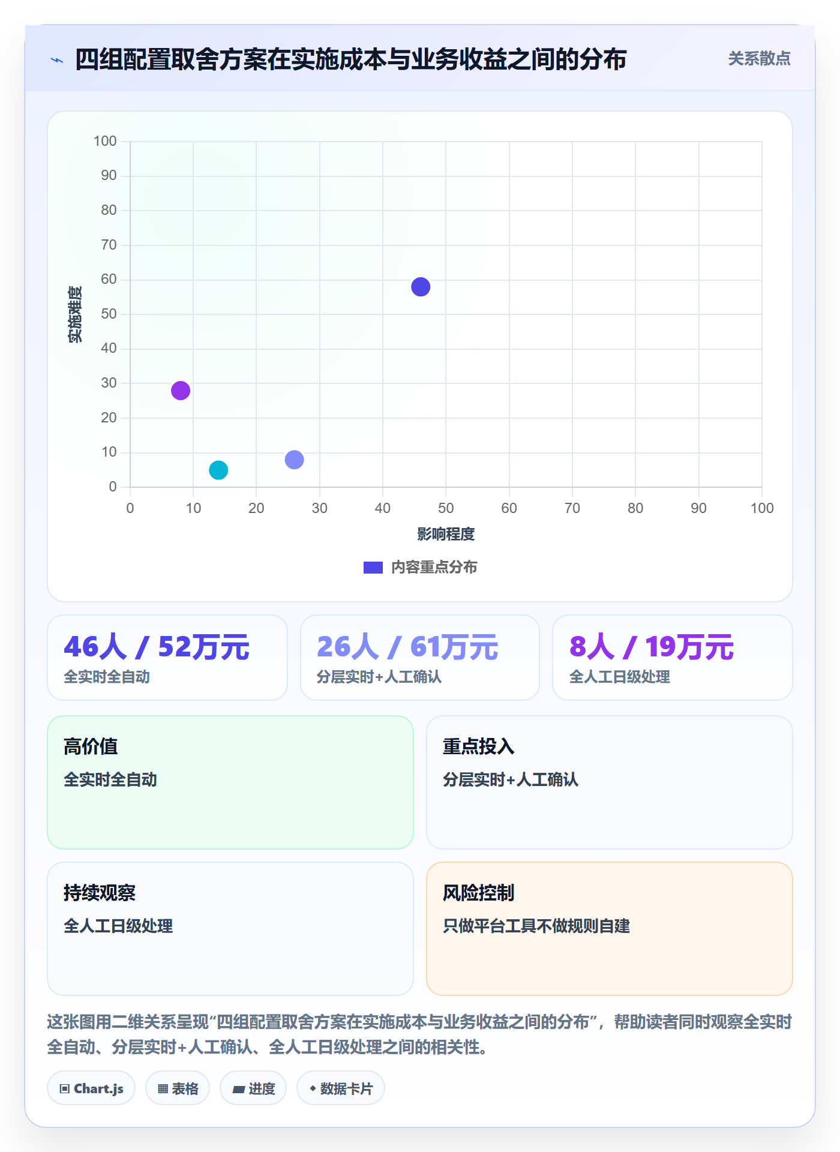Click the 全实时全自动 text in 高价值 card
Screen dimensions: 840x1152
point(110,779)
